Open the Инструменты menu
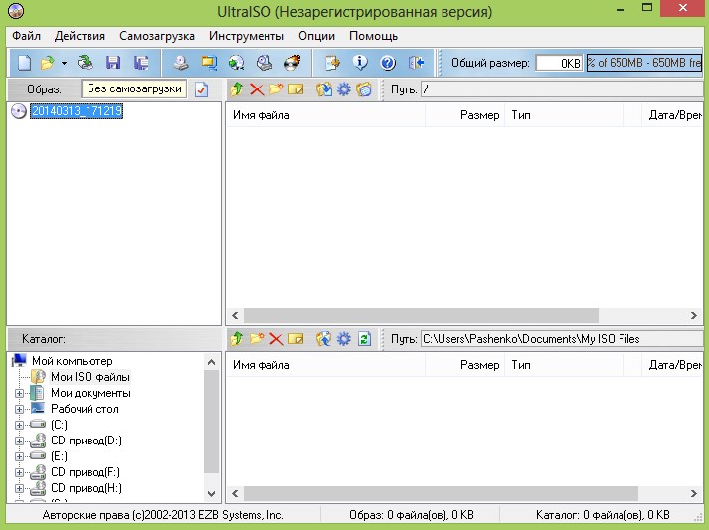709x530 pixels. (247, 36)
